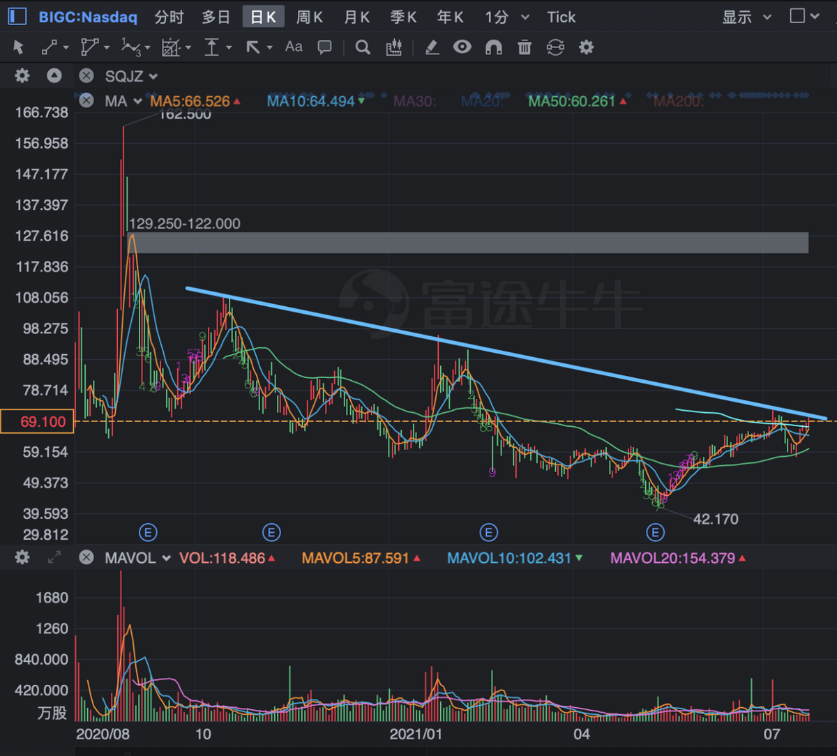The image size is (837, 756).
Task: Open the MAVOL indicator dropdown
Action: coord(137,558)
